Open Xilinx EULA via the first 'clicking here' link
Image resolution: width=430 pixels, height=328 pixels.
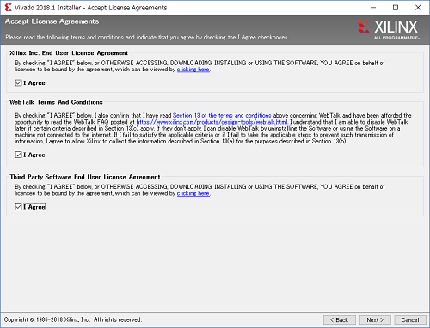tap(193, 70)
